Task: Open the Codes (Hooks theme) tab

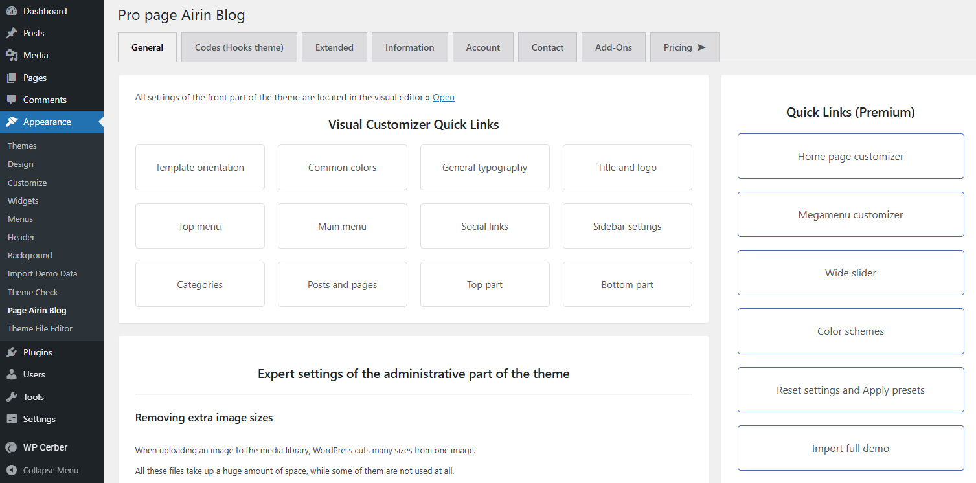Action: [239, 47]
